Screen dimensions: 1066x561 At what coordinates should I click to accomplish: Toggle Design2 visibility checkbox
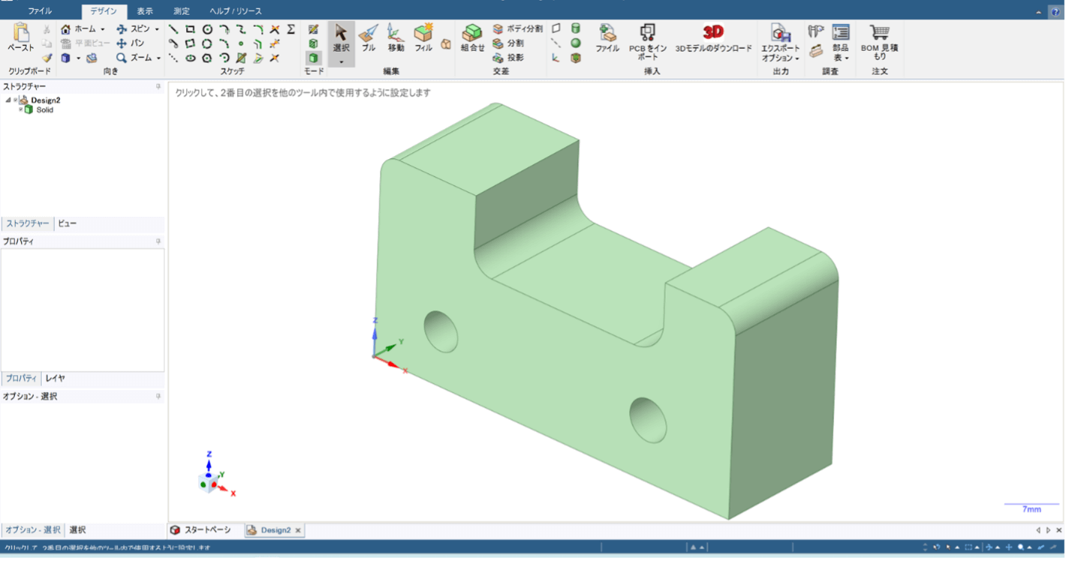(15, 100)
